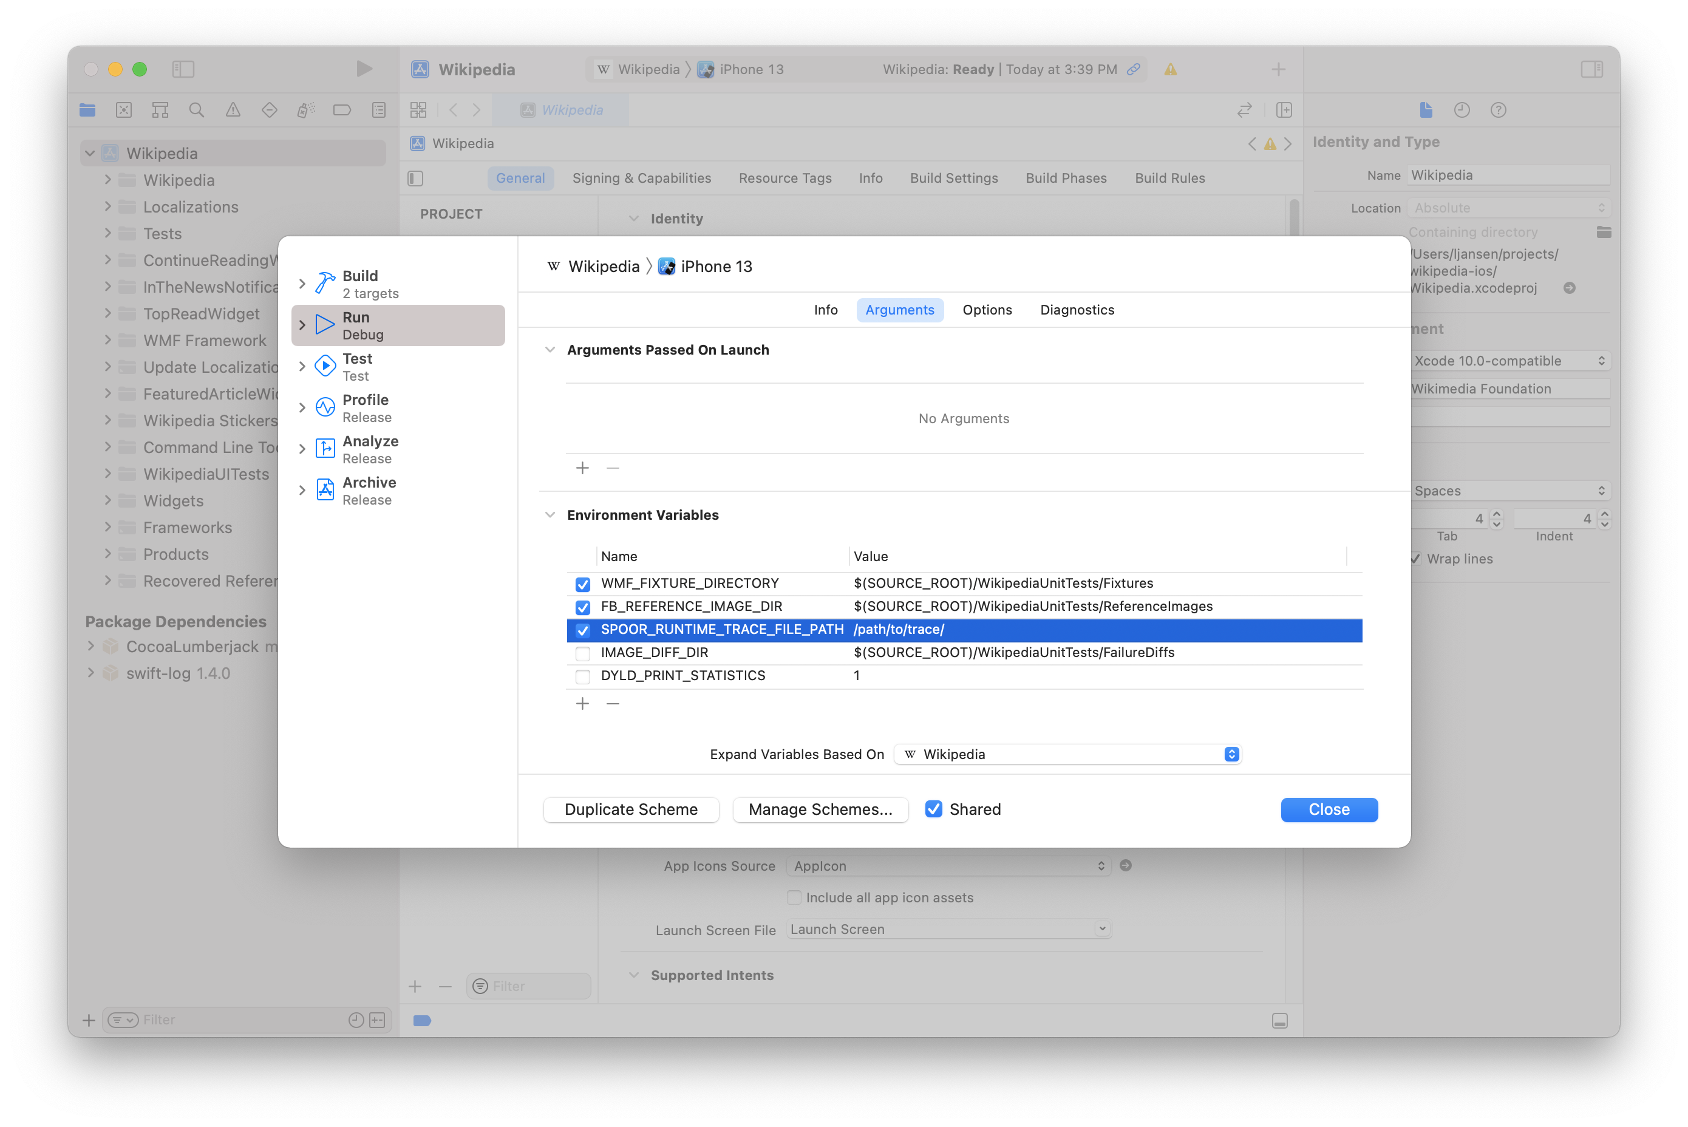Collapse Environment Variables section

550,516
